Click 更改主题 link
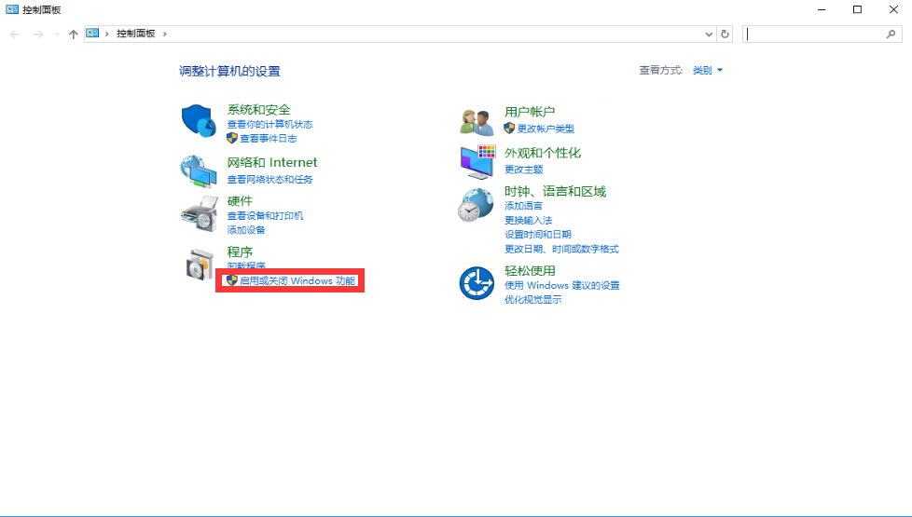The image size is (912, 517). (523, 170)
